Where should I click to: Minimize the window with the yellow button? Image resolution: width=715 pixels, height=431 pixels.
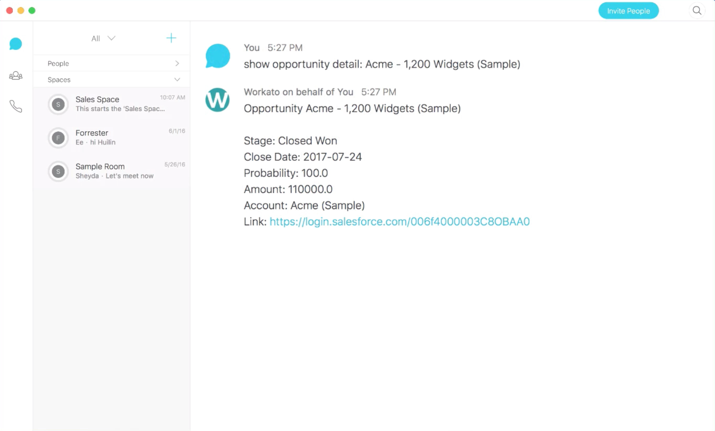(x=21, y=11)
